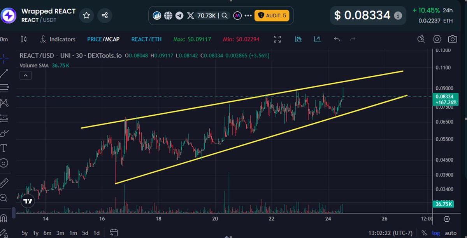The height and width of the screenshot is (238, 467).
Task: Open the chart-bars explorer icon in info bar
Action: (157, 16)
